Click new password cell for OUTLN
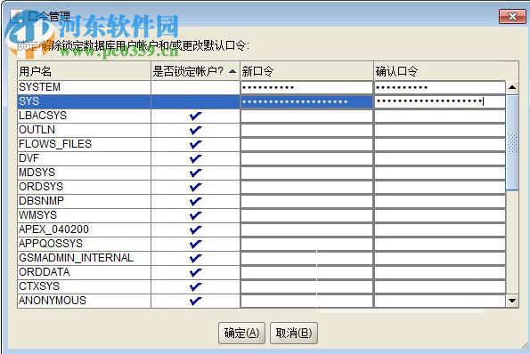530x354 pixels. pyautogui.click(x=306, y=130)
